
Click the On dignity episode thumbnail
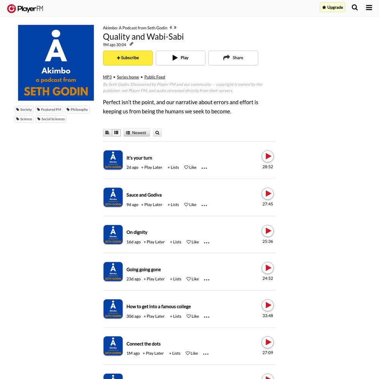pos(113,235)
